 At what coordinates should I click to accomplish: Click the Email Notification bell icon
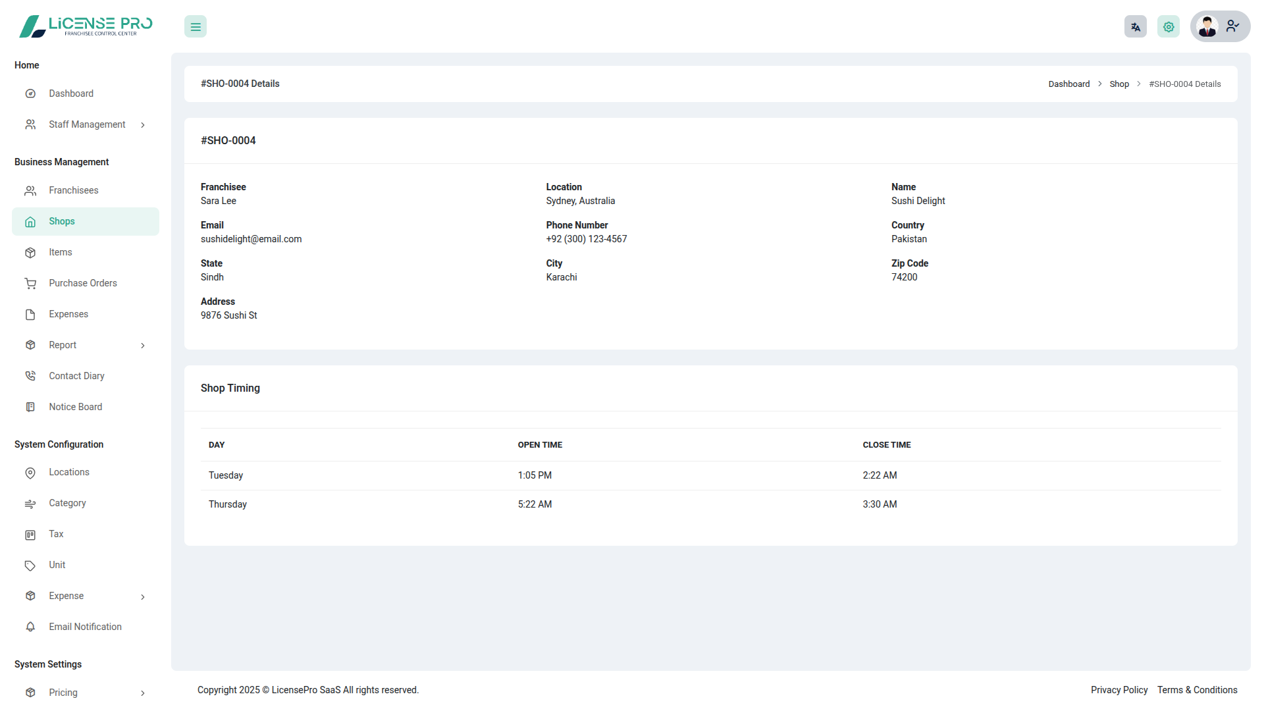click(x=30, y=627)
